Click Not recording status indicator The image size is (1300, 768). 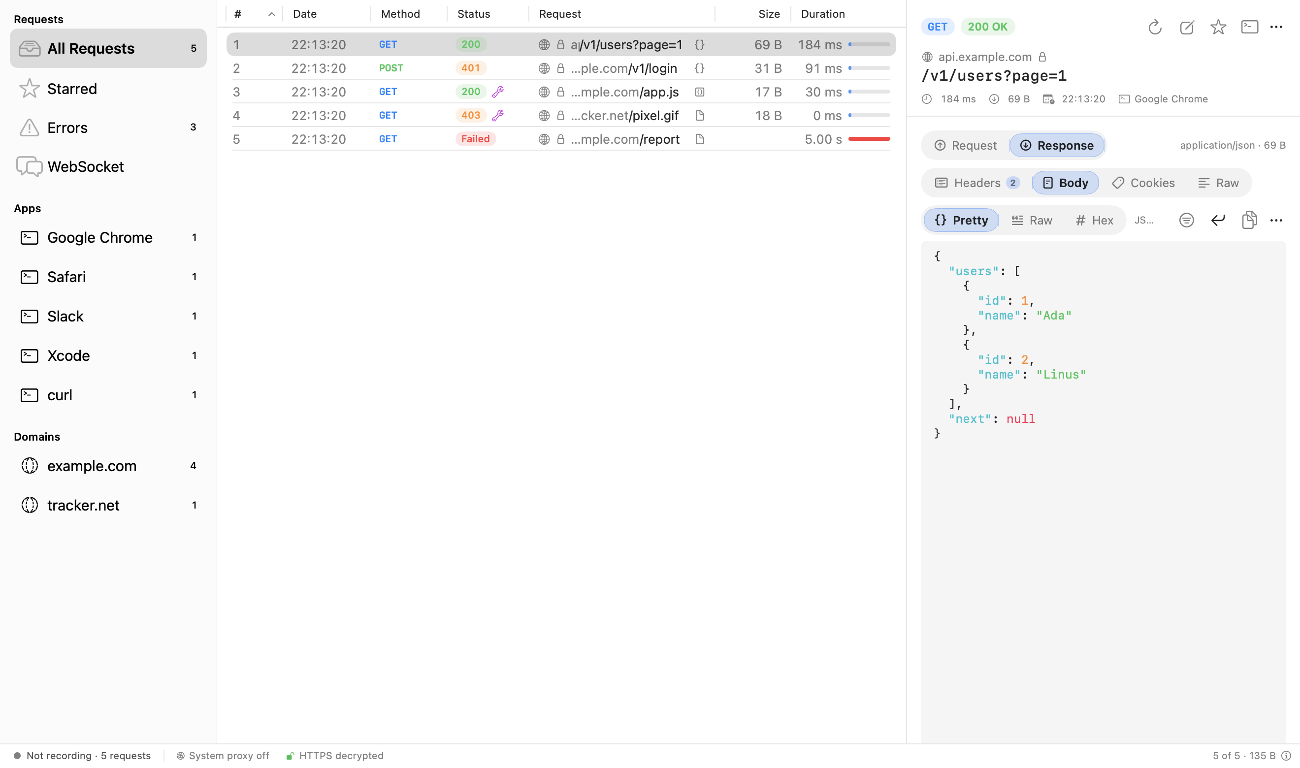(x=82, y=756)
